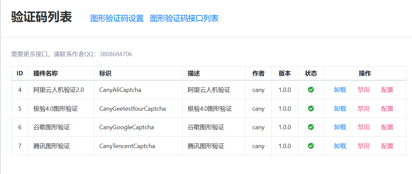This screenshot has height=174, width=412.
Task: Click 禁用 for CanyGoogleCaptcha
Action: pyautogui.click(x=364, y=127)
